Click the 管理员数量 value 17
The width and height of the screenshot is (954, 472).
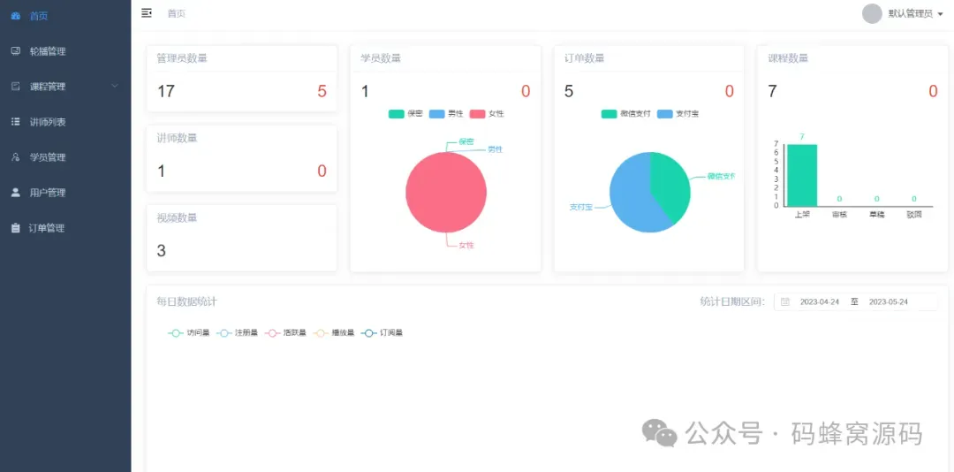[x=166, y=91]
